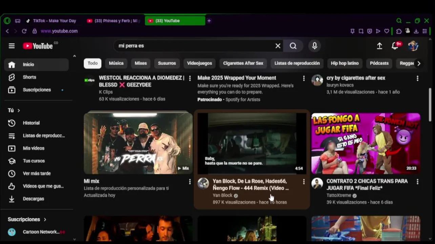
Task: Select the Videojuegos filter chip
Action: (x=200, y=63)
